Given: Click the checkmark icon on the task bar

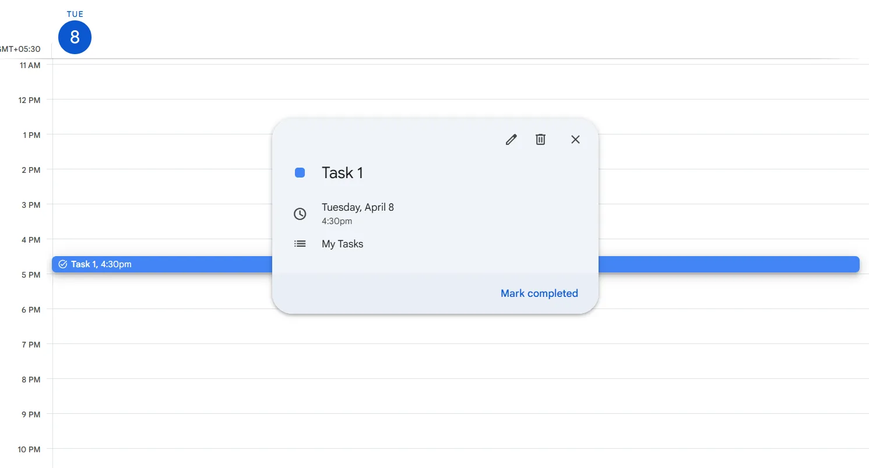Looking at the screenshot, I should (x=63, y=264).
